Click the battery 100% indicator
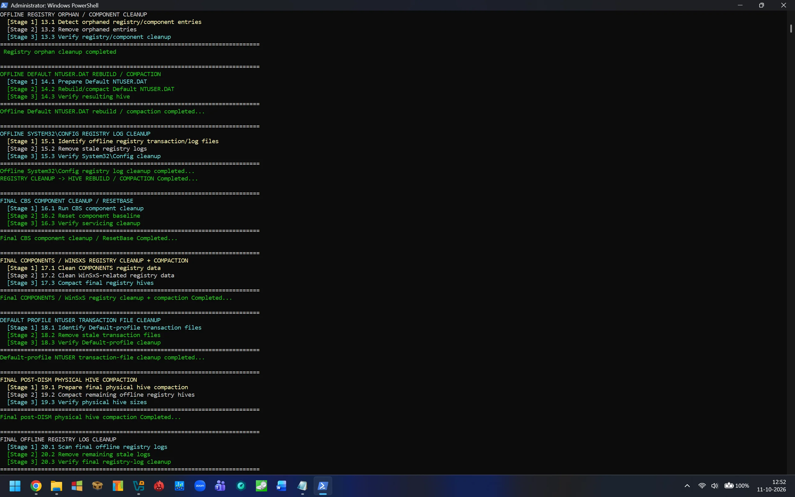795x497 pixels. pyautogui.click(x=737, y=486)
